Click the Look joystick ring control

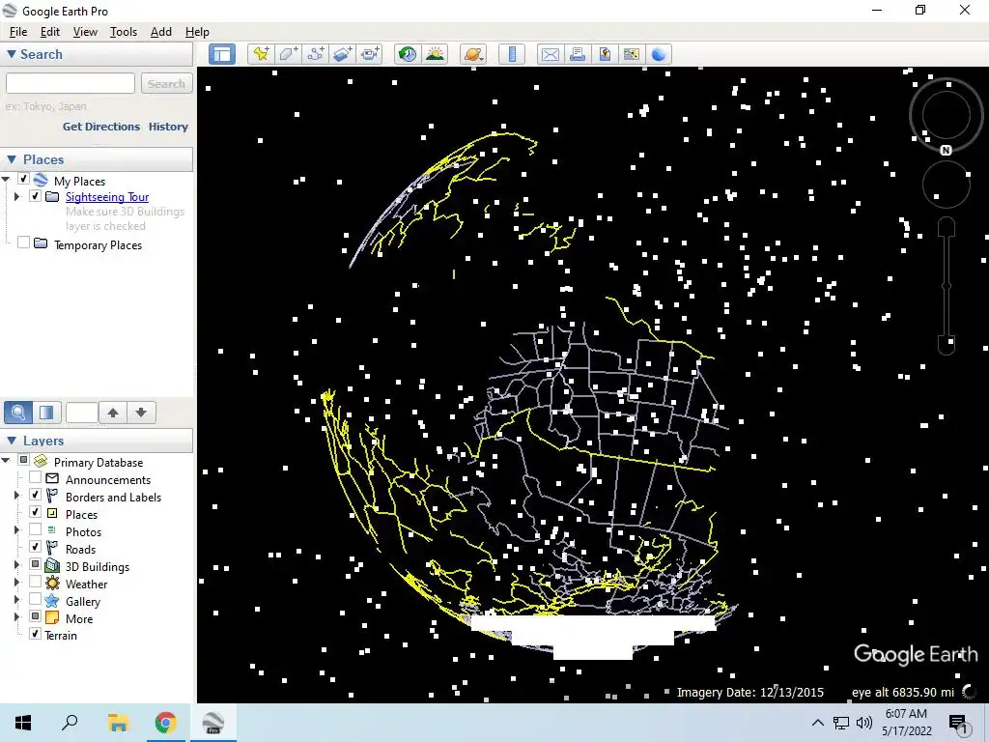946,116
